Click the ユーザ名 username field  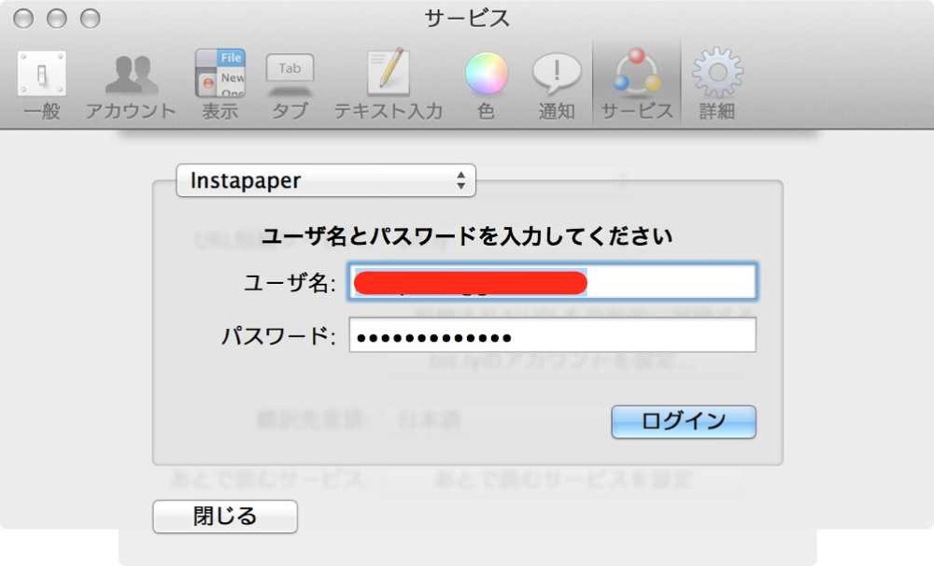(553, 281)
